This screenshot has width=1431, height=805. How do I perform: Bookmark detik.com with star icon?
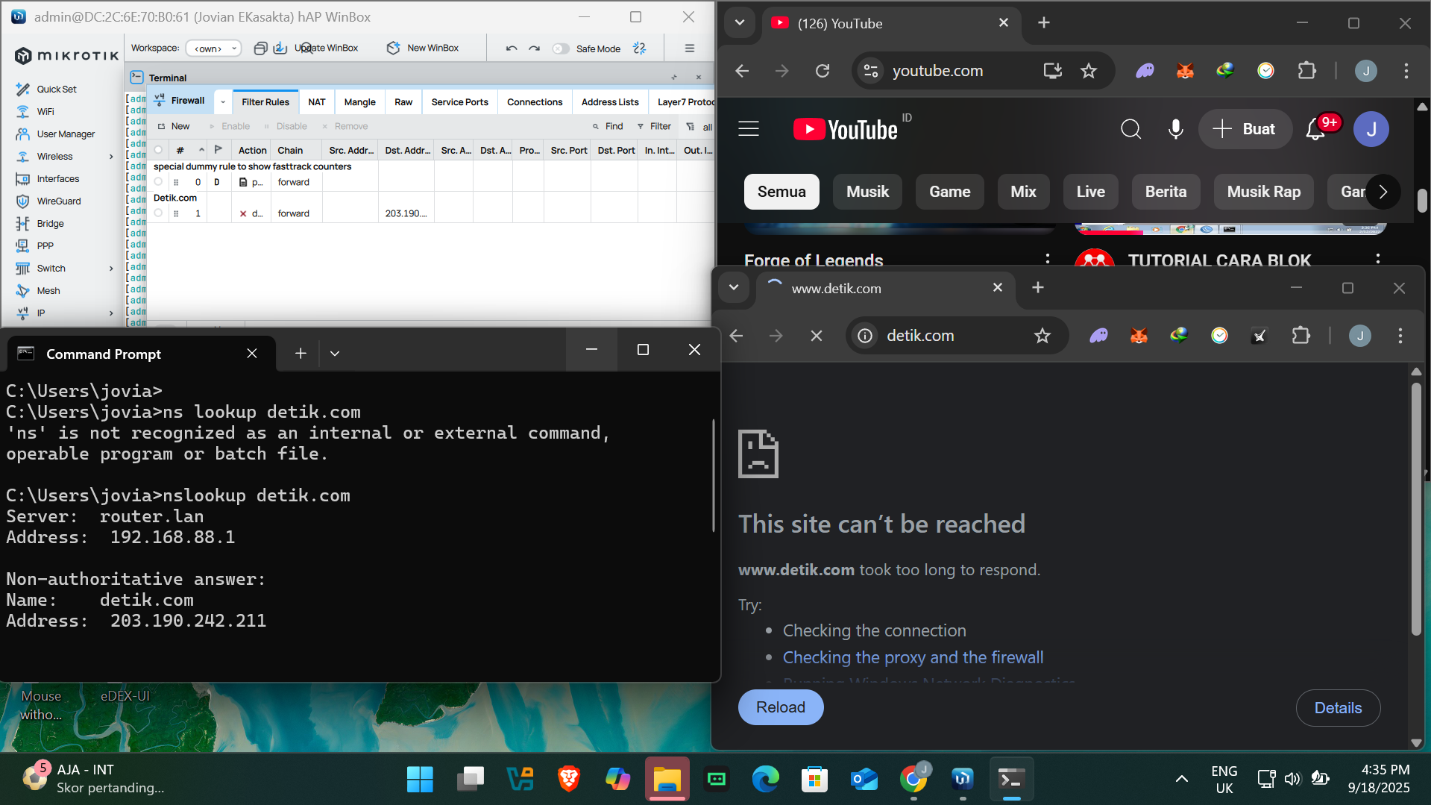(1042, 336)
